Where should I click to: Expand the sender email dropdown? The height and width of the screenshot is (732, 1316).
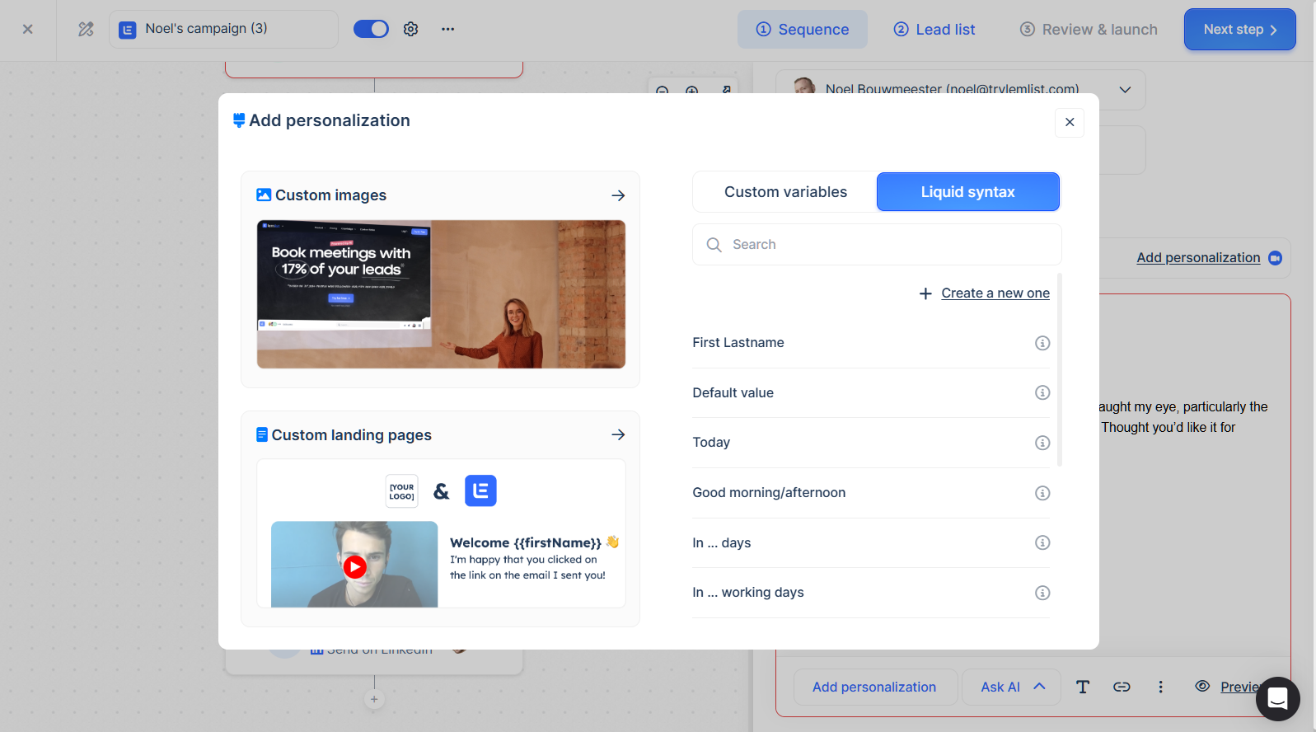tap(1125, 89)
